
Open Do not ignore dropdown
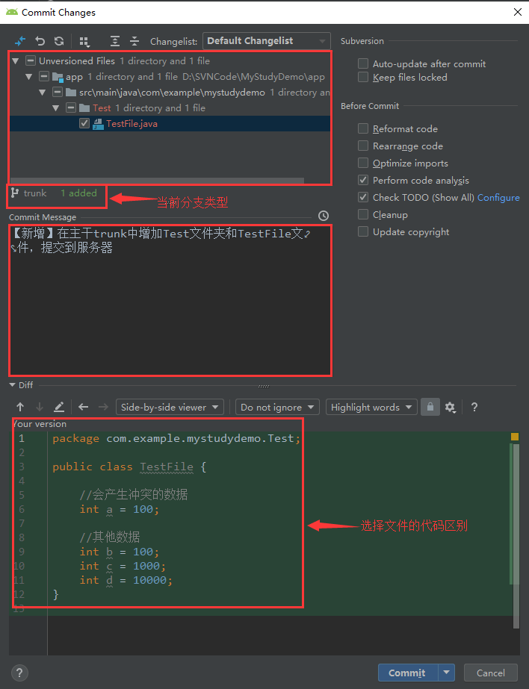[277, 407]
